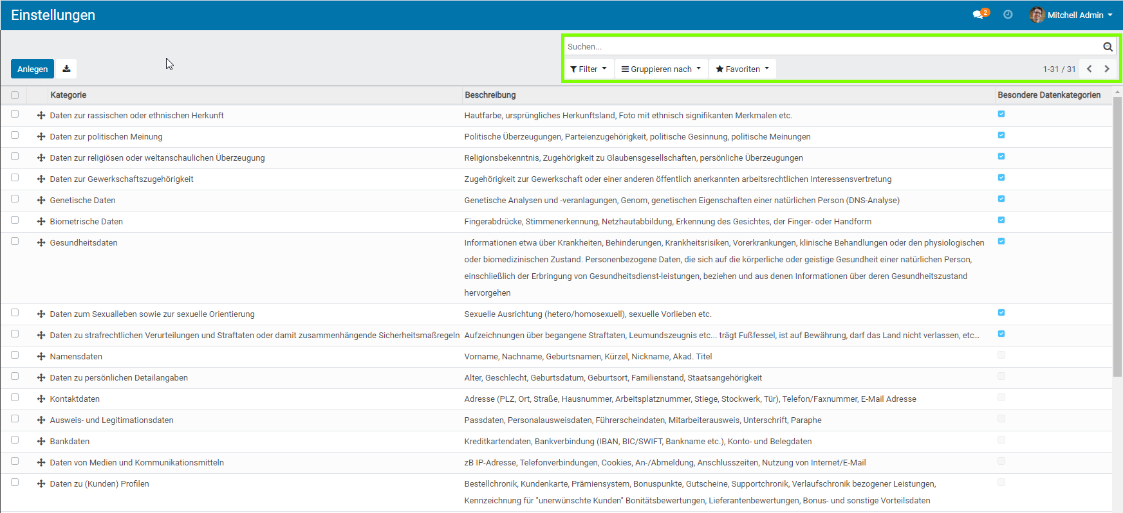Click the search magnifier icon
The height and width of the screenshot is (513, 1123).
(x=1108, y=47)
